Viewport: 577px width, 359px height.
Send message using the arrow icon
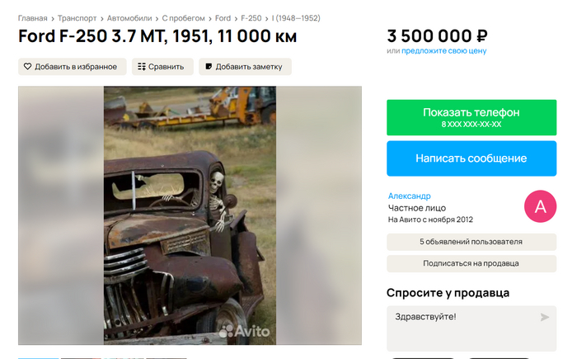(x=545, y=317)
